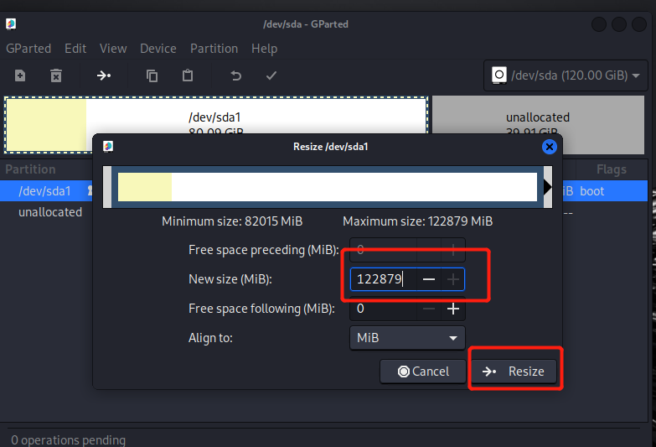Click the left resize handle of partition bar
Screen dimensions: 656x447
click(107, 187)
